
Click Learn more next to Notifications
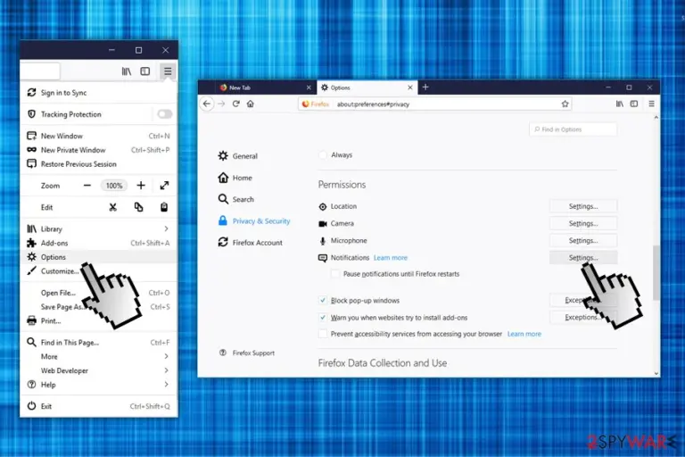[391, 258]
